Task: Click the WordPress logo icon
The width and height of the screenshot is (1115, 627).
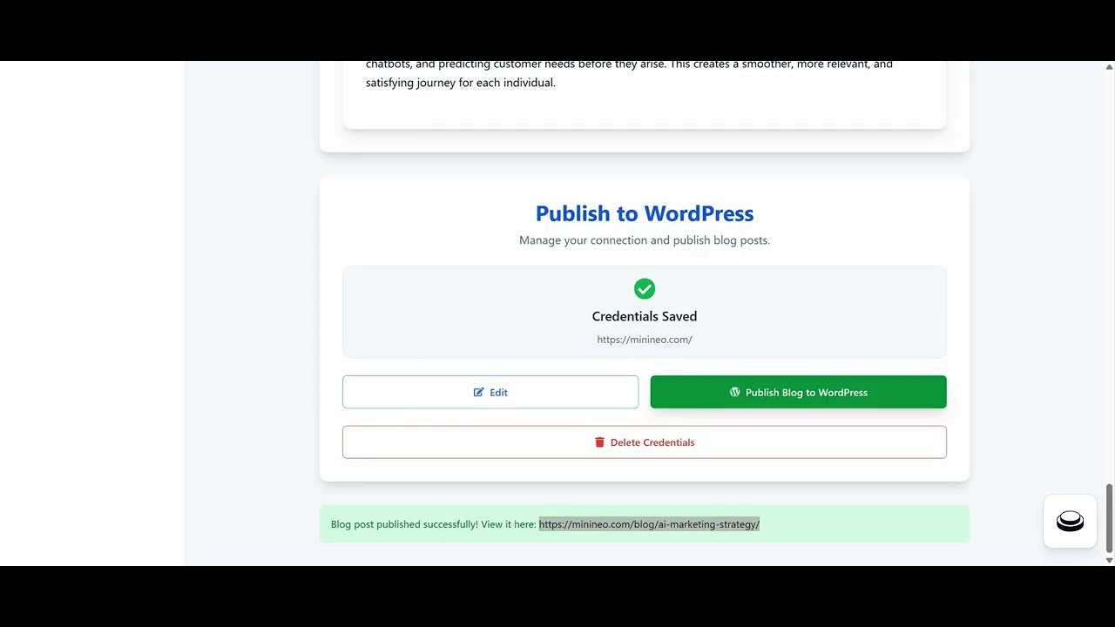Action: pyautogui.click(x=734, y=392)
